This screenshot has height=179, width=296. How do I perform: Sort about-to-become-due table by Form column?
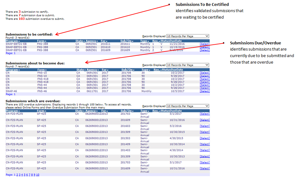[42, 70]
